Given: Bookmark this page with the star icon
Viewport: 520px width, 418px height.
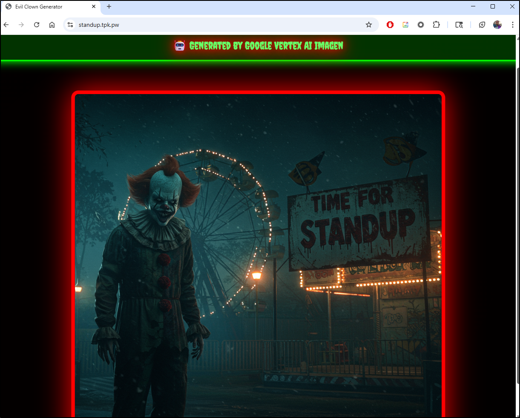Looking at the screenshot, I should pos(369,25).
